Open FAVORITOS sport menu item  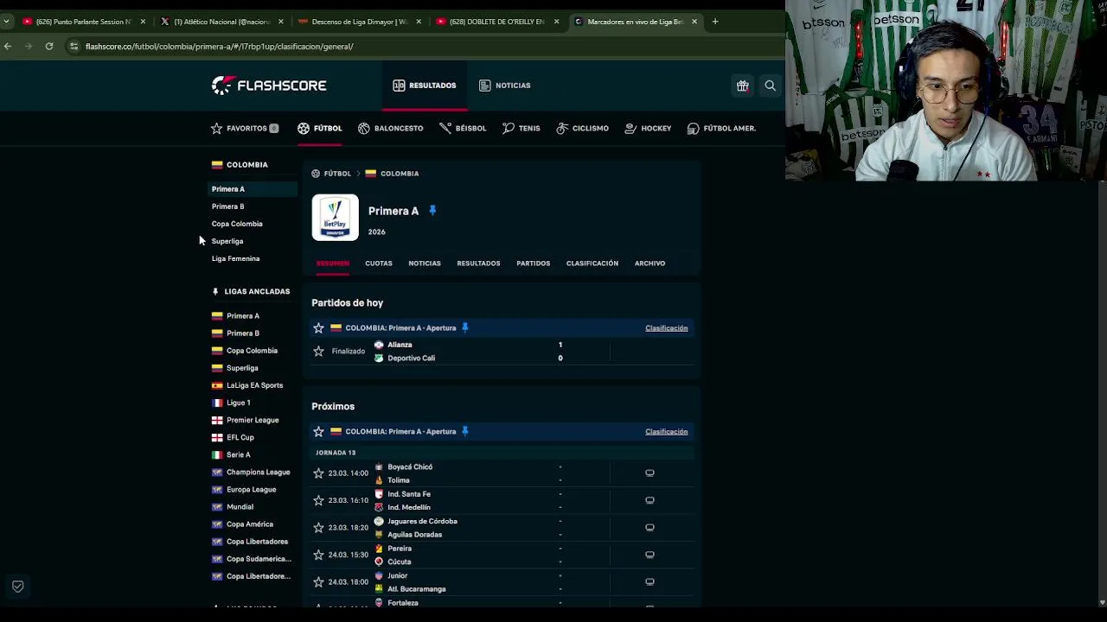[x=244, y=128]
